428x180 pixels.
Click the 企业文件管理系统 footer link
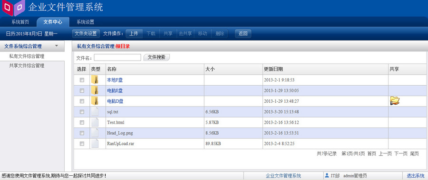click(283, 176)
